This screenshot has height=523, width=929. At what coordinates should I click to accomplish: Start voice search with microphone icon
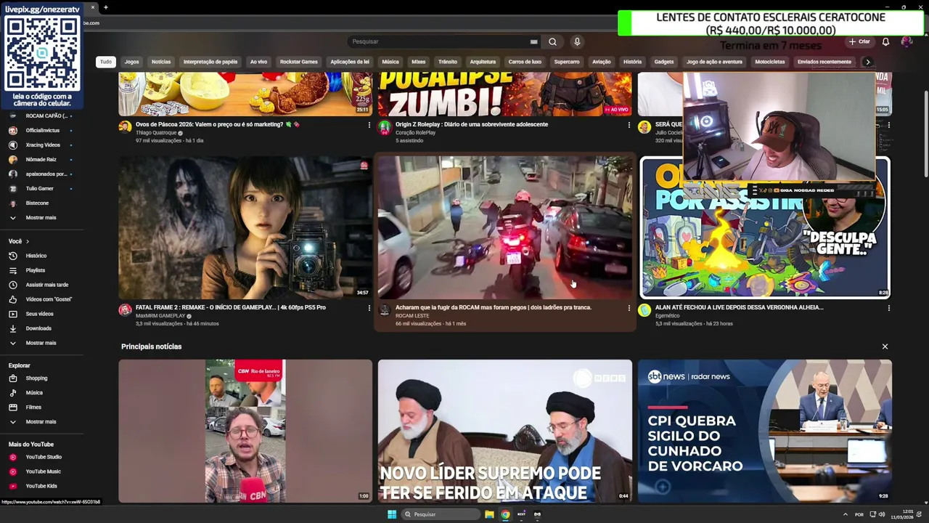[577, 41]
